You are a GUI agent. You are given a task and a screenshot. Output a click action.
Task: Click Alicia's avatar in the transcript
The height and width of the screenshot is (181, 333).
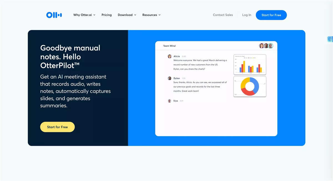click(x=170, y=56)
